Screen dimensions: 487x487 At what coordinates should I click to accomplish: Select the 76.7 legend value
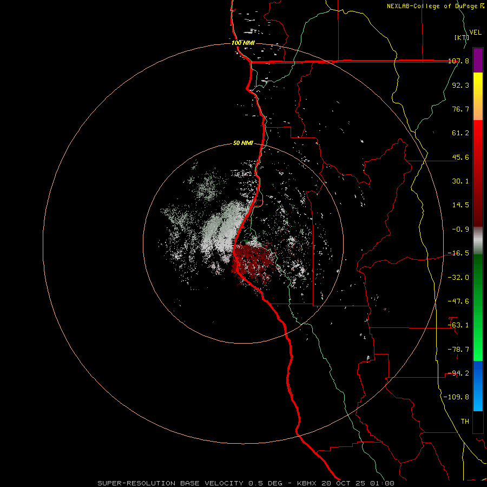460,109
